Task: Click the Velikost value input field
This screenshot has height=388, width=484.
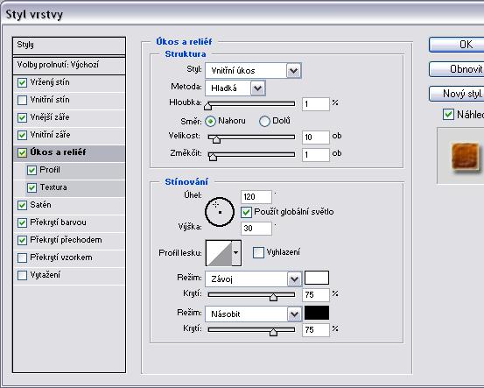Action: click(316, 138)
